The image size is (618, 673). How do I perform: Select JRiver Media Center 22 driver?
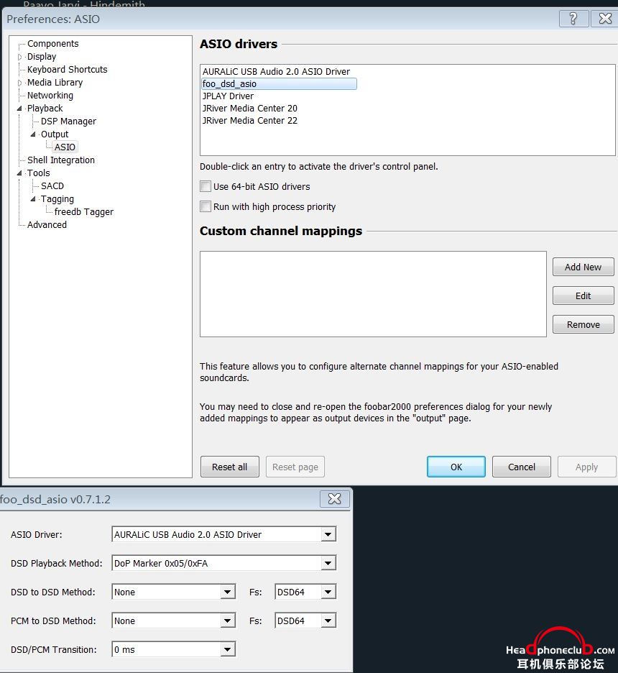[x=250, y=121]
